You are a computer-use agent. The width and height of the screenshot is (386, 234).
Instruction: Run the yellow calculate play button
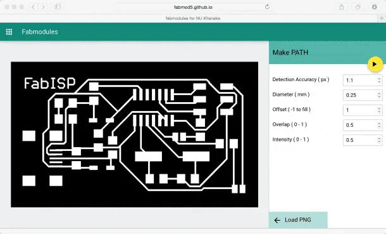pyautogui.click(x=375, y=64)
